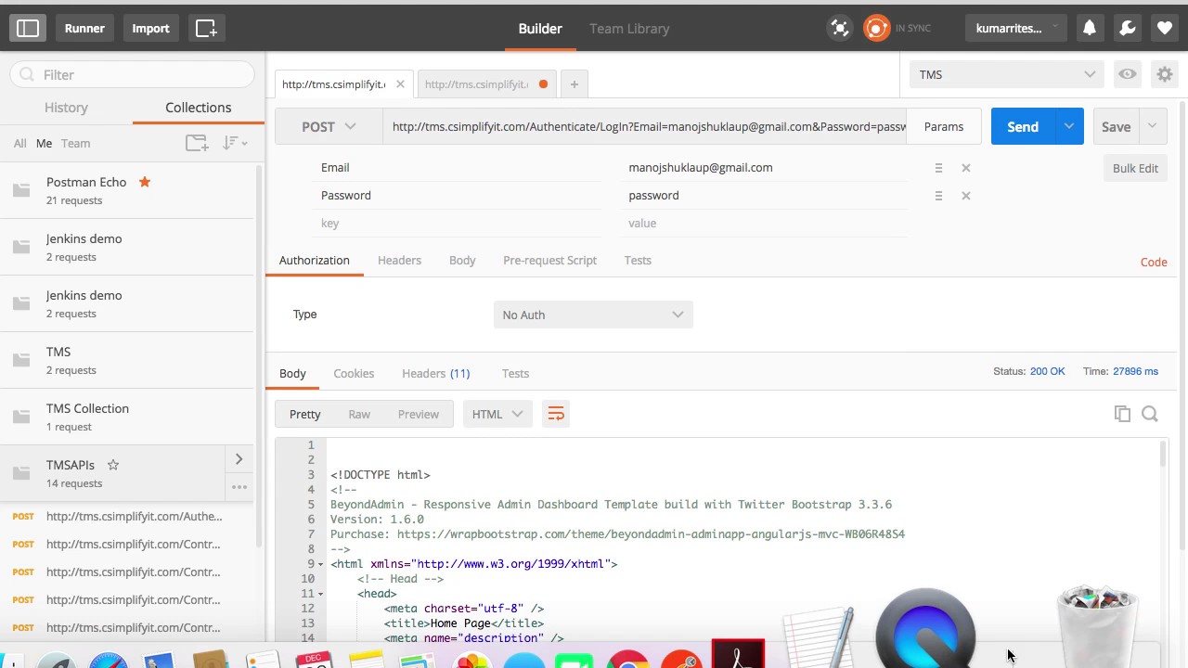
Task: Open the collections sort order menu
Action: [x=234, y=143]
